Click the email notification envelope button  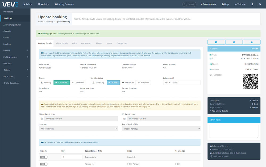216,42
